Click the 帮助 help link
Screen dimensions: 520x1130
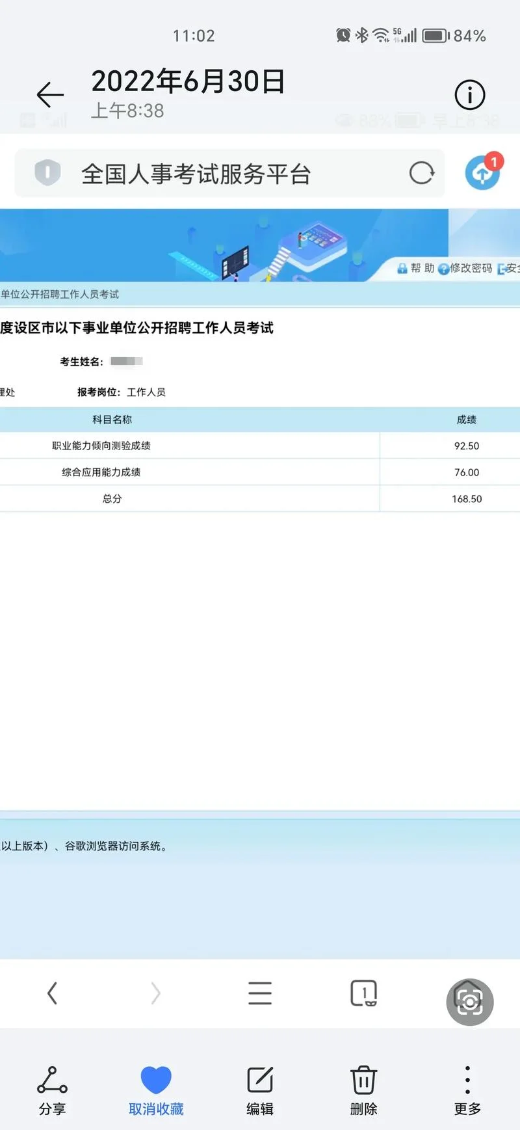(x=416, y=268)
